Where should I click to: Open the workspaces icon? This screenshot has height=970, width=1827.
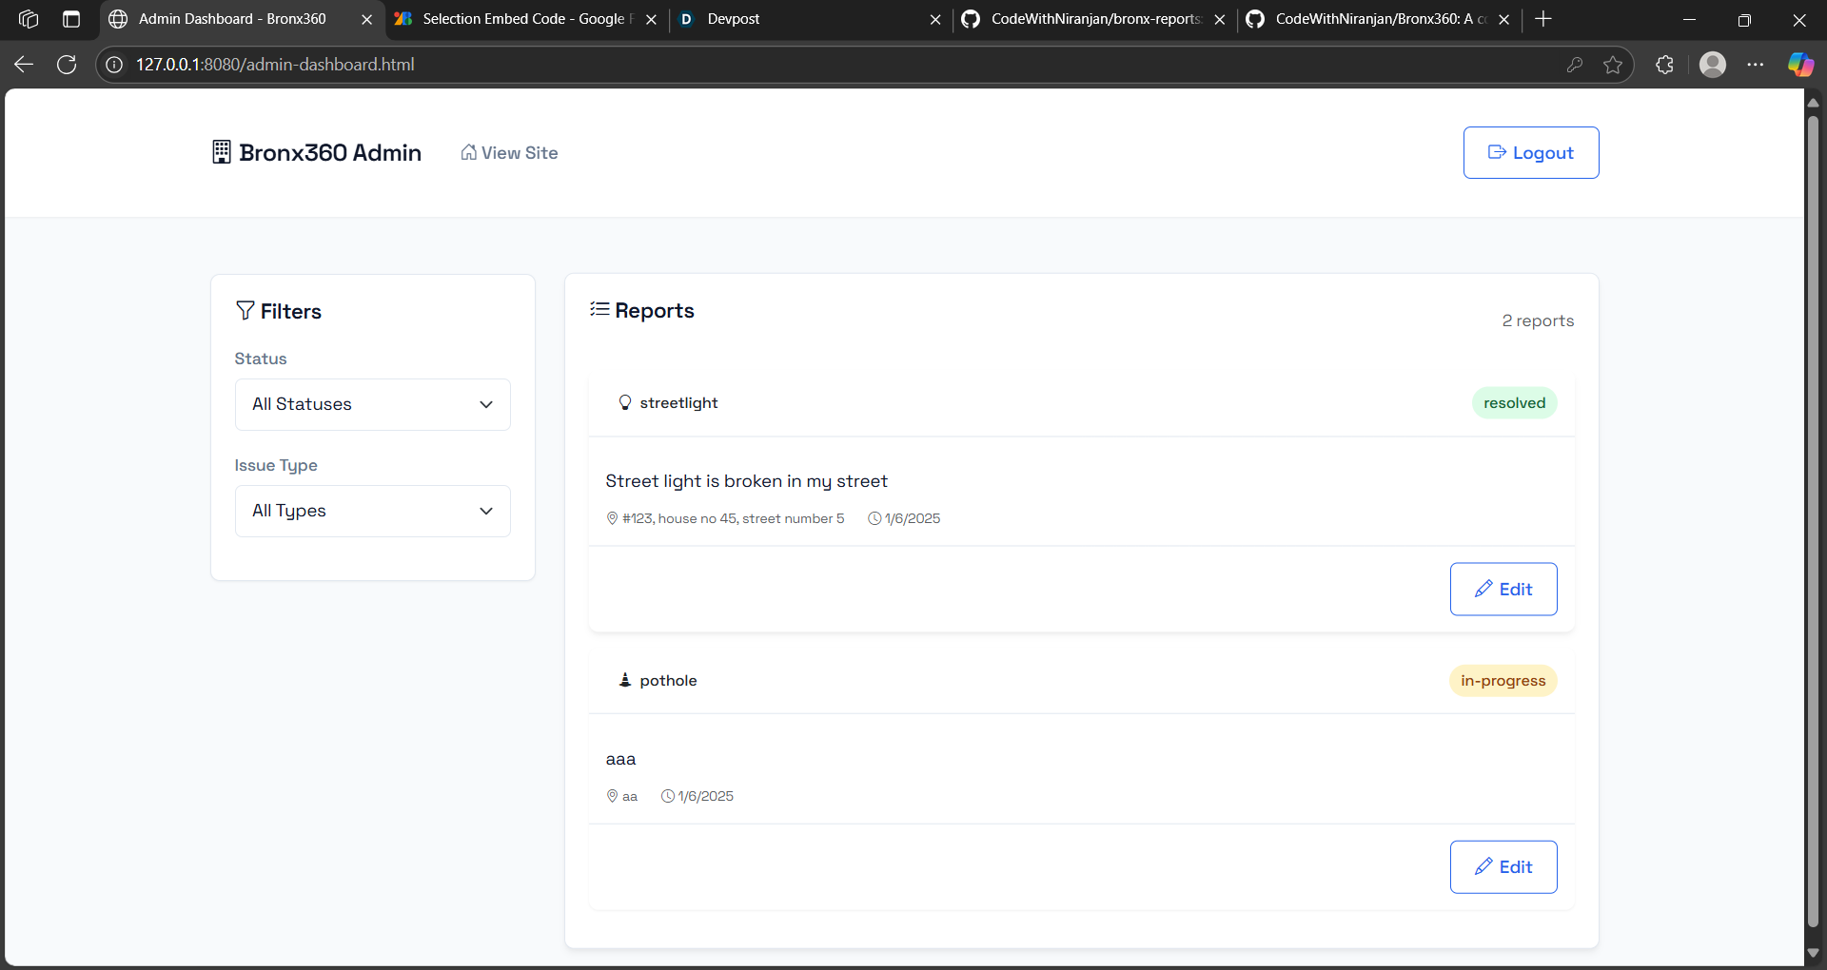[x=29, y=19]
